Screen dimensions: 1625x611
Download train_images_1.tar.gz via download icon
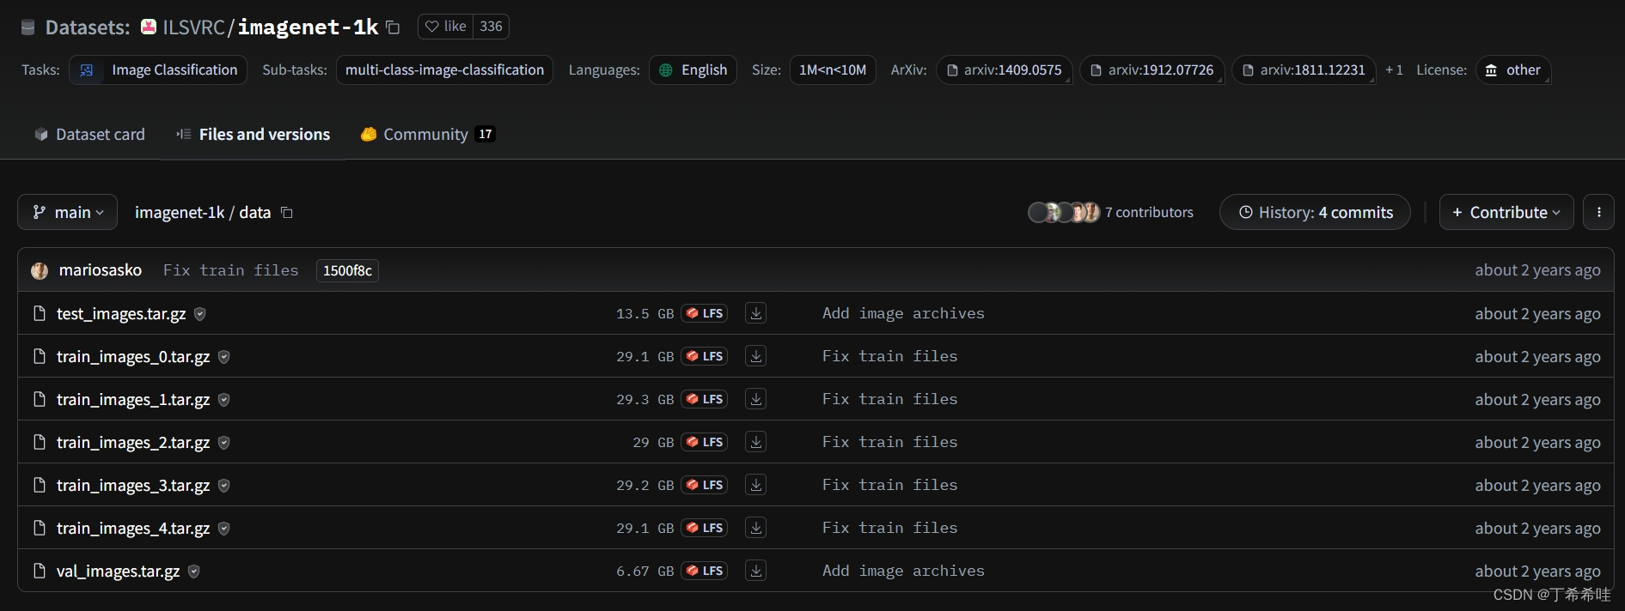pyautogui.click(x=756, y=399)
